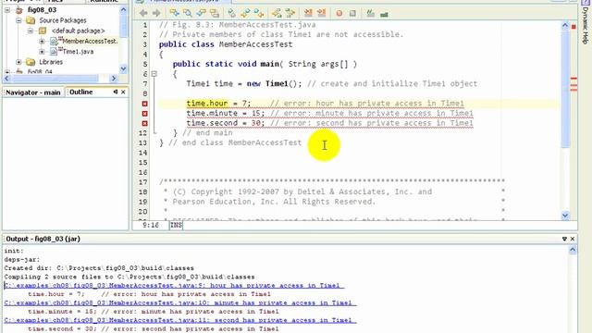Click error marker beside time.hour line
Screen dimensions: 592x333
pyautogui.click(x=144, y=104)
